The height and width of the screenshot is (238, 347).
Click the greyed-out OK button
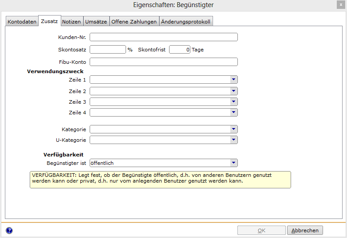coord(261,230)
